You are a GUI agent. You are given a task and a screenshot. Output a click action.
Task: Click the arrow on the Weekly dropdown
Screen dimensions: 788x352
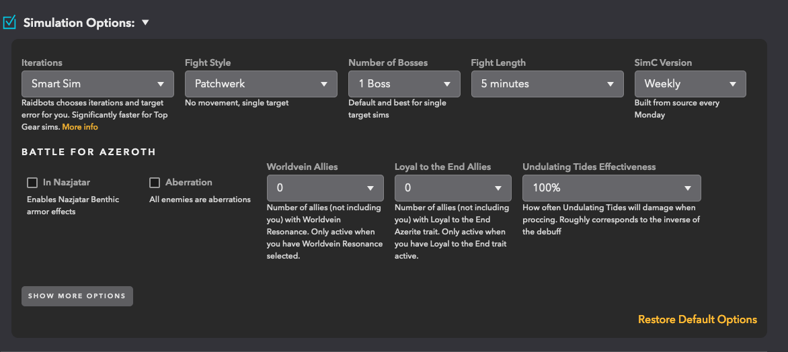tap(733, 84)
